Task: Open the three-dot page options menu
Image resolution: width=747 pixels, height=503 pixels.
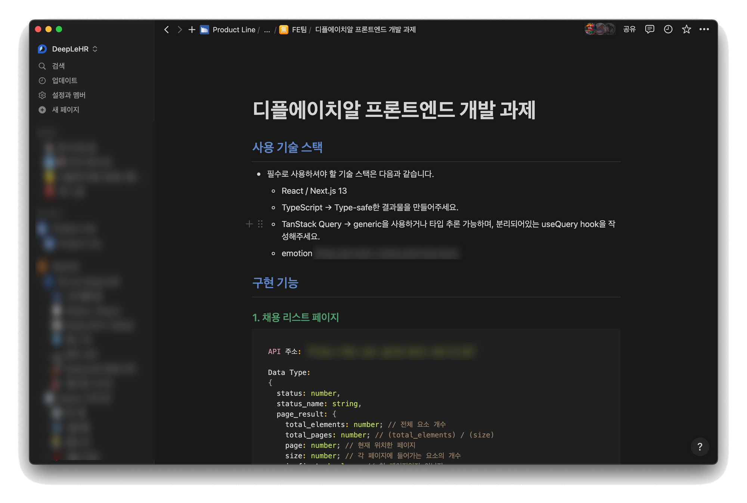Action: click(704, 29)
